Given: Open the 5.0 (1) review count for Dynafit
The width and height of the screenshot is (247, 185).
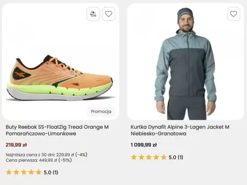Looking at the screenshot, I should point(176,157).
